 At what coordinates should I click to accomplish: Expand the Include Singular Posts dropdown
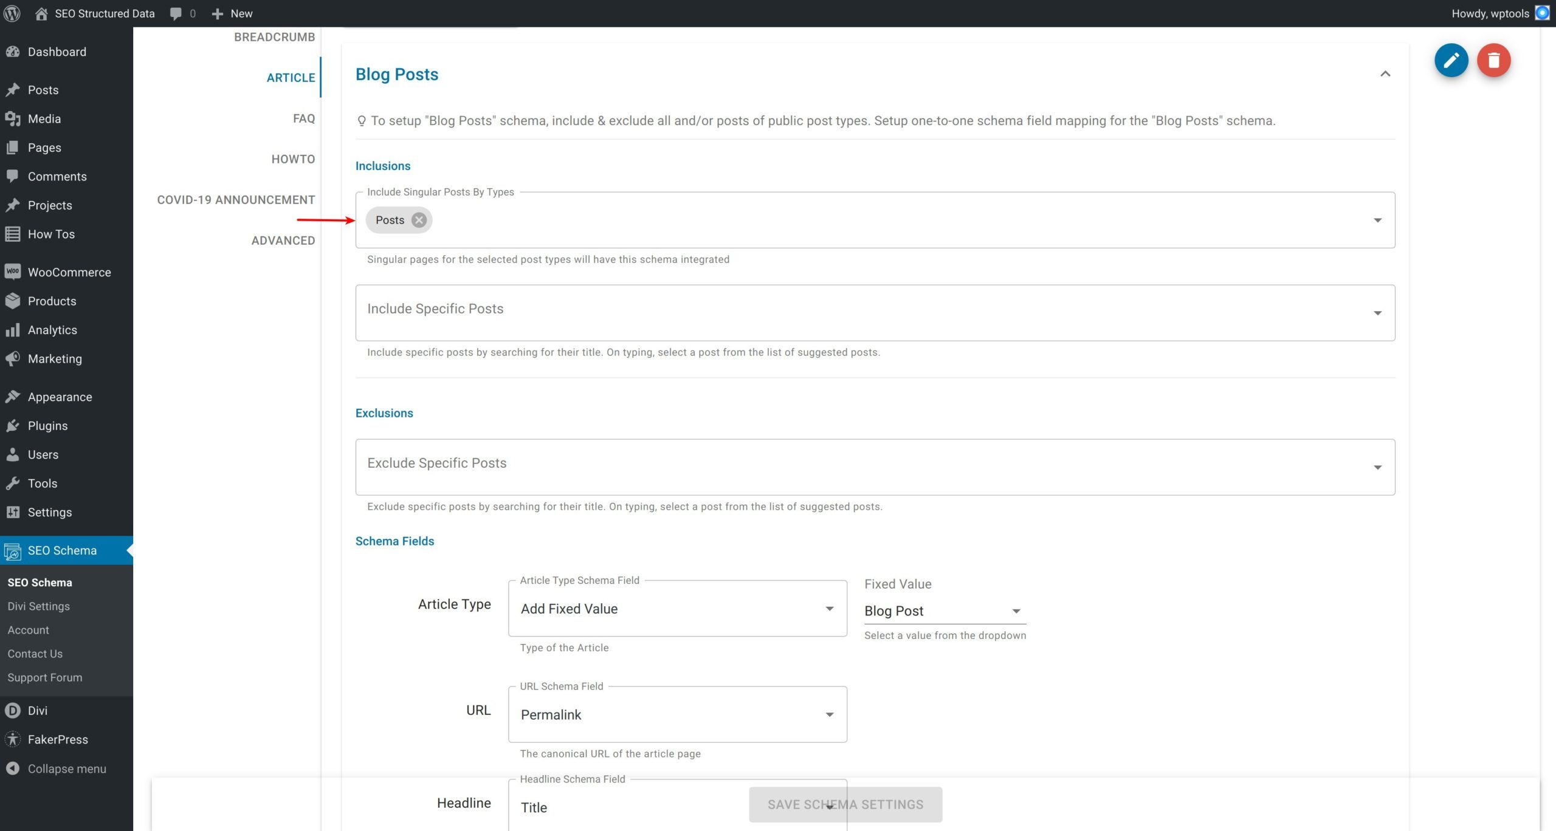click(x=1376, y=220)
